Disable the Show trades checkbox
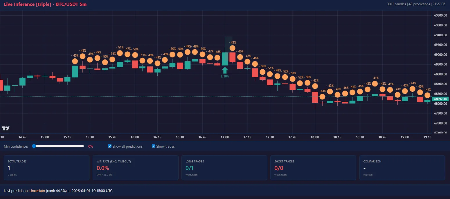The height and width of the screenshot is (199, 450). [154, 146]
